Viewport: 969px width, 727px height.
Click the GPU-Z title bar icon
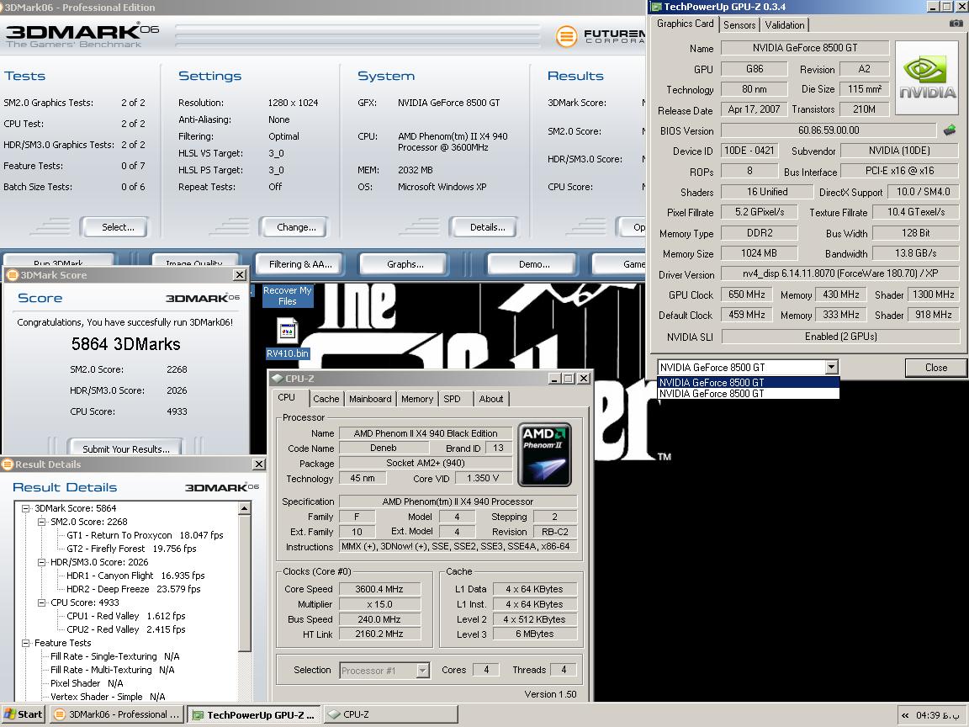click(656, 7)
